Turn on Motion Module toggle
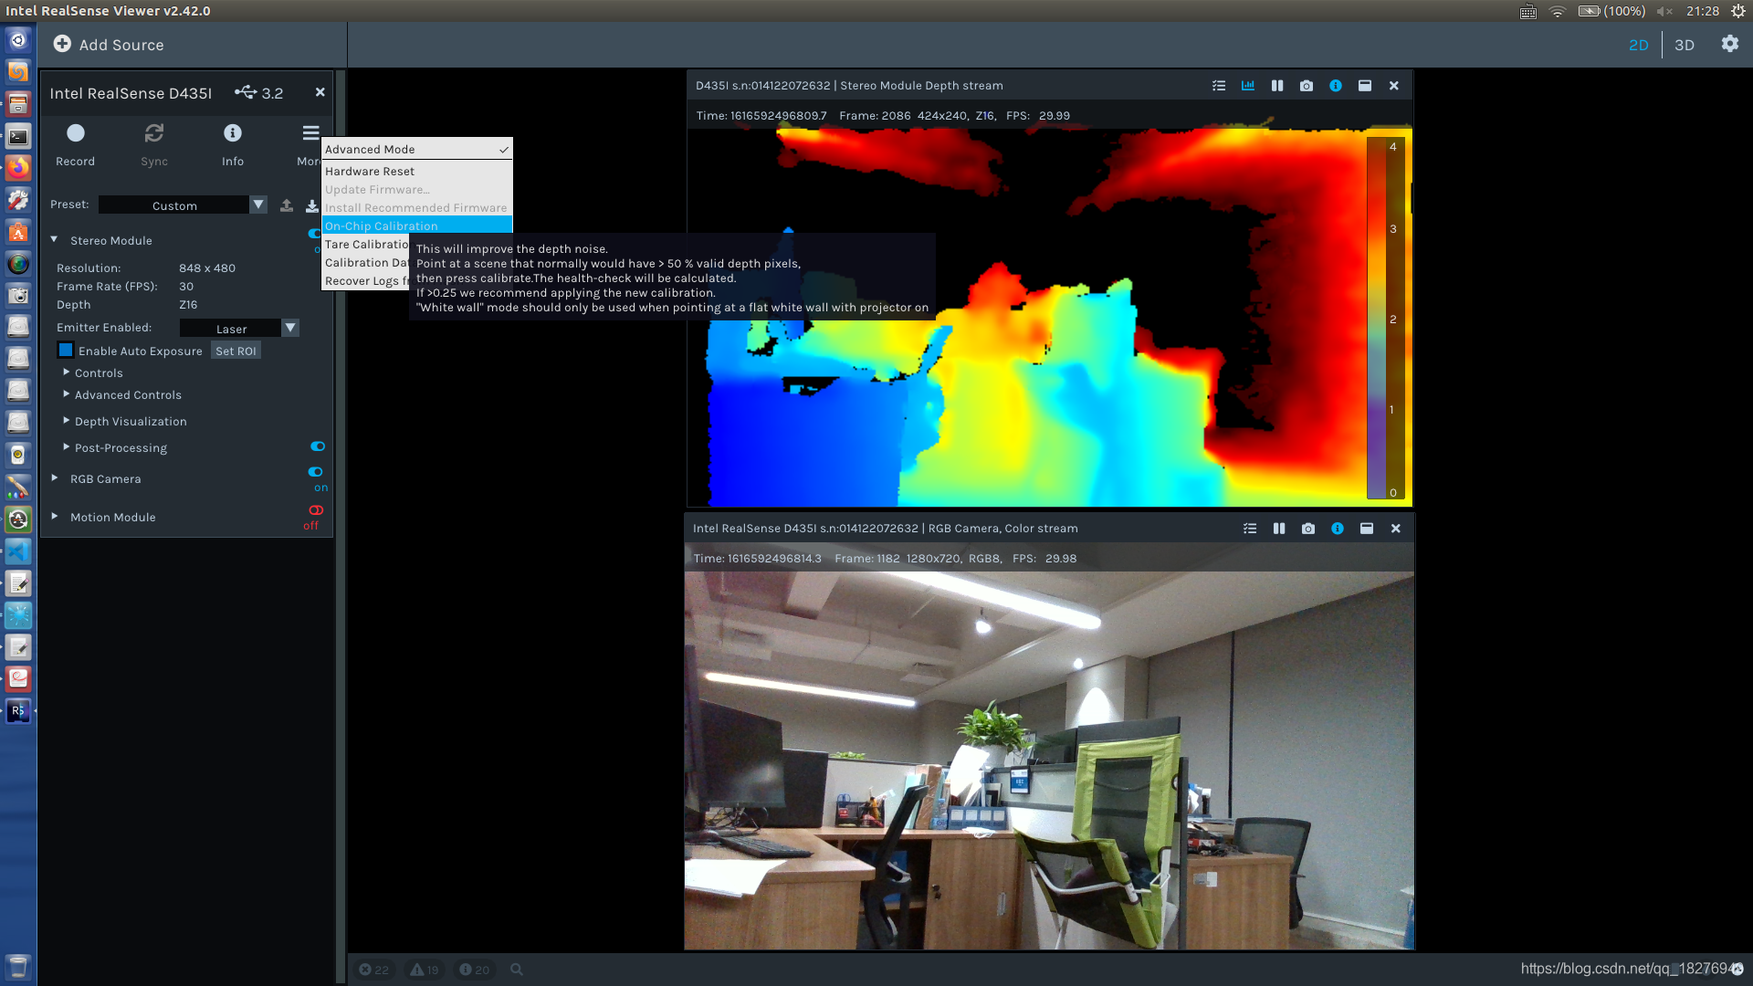1753x986 pixels. [x=316, y=510]
